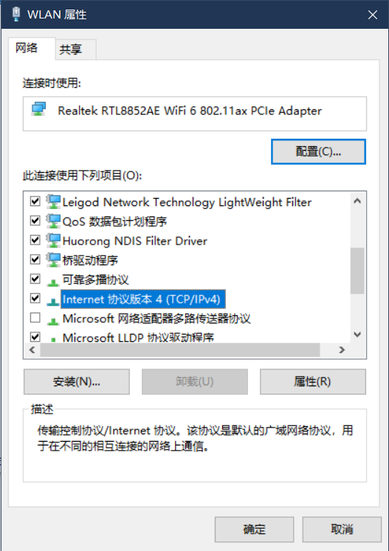Viewport: 389px width, 551px height.
Task: Open 属性(R) for selected item
Action: [313, 381]
